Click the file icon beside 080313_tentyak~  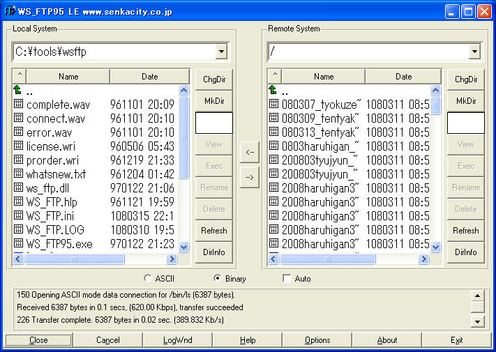[x=273, y=132]
